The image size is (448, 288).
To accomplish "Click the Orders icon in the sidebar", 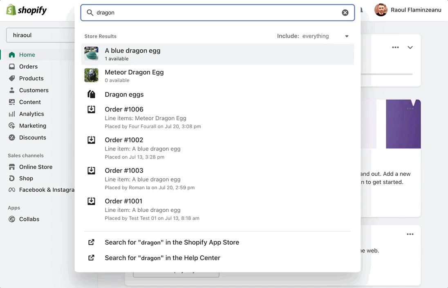I will point(12,66).
